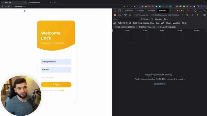Switch to the Console tab

point(141,11)
